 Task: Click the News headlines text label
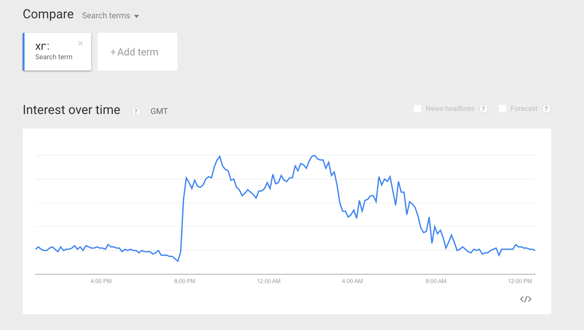pyautogui.click(x=450, y=109)
